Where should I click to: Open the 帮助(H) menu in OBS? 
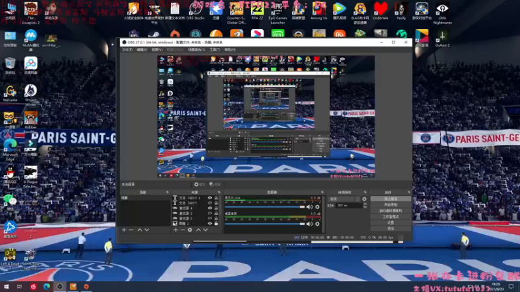click(x=230, y=50)
